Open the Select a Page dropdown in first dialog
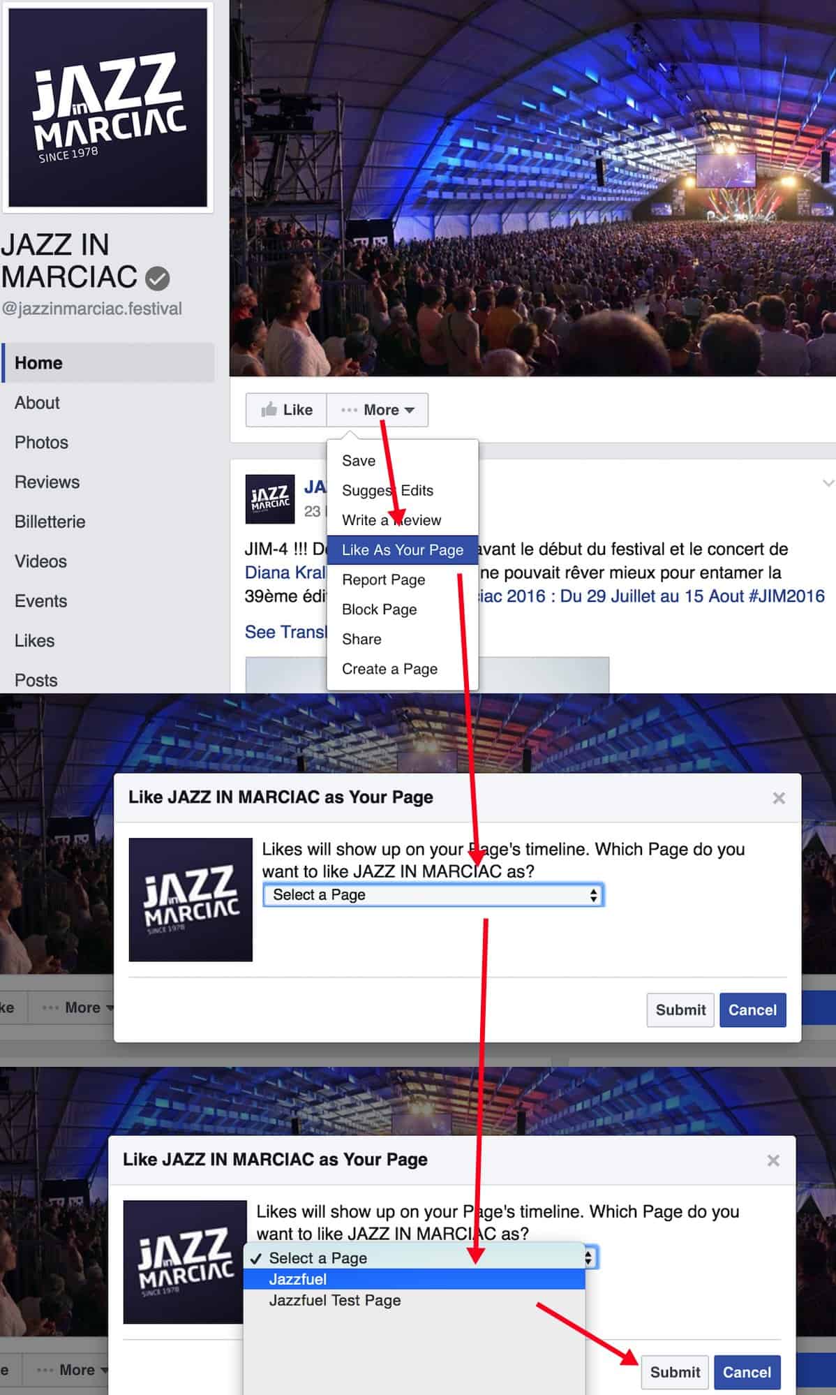This screenshot has height=1395, width=836. coord(433,895)
